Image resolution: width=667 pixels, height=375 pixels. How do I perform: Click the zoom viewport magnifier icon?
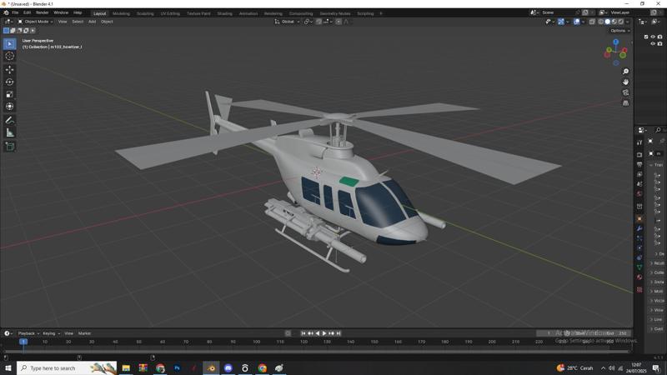[x=625, y=72]
